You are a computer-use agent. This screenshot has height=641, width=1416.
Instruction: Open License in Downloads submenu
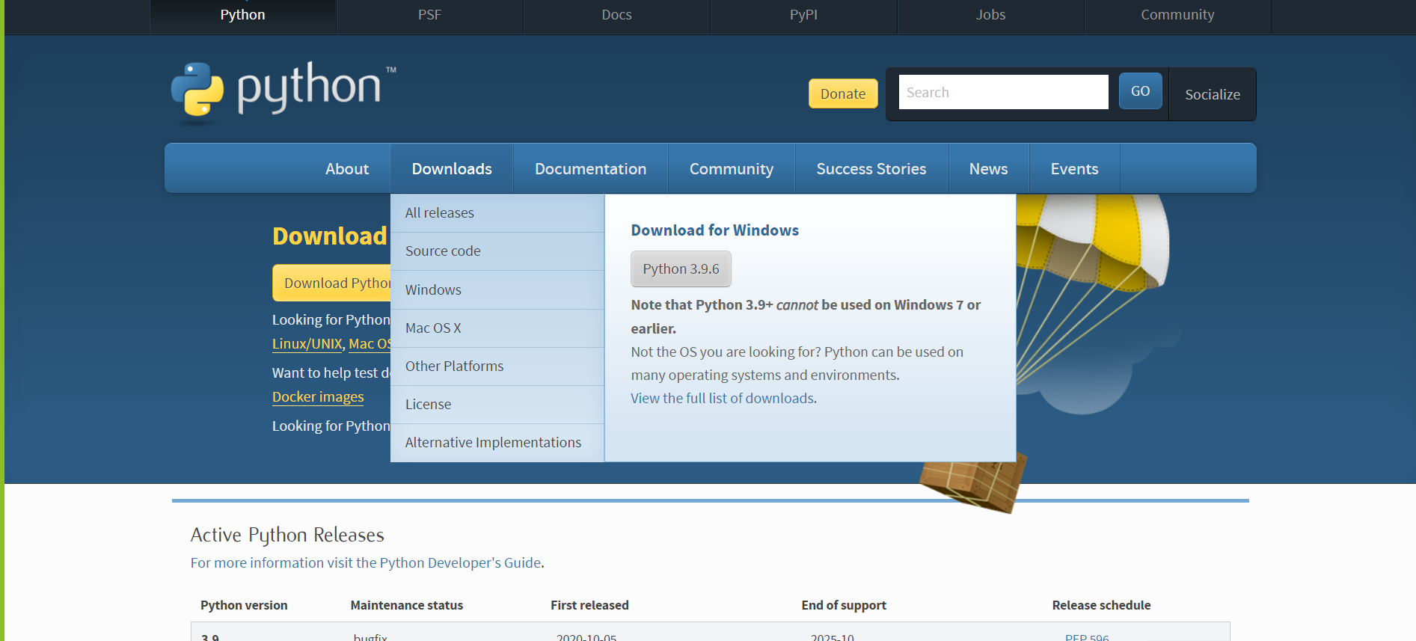click(x=497, y=405)
